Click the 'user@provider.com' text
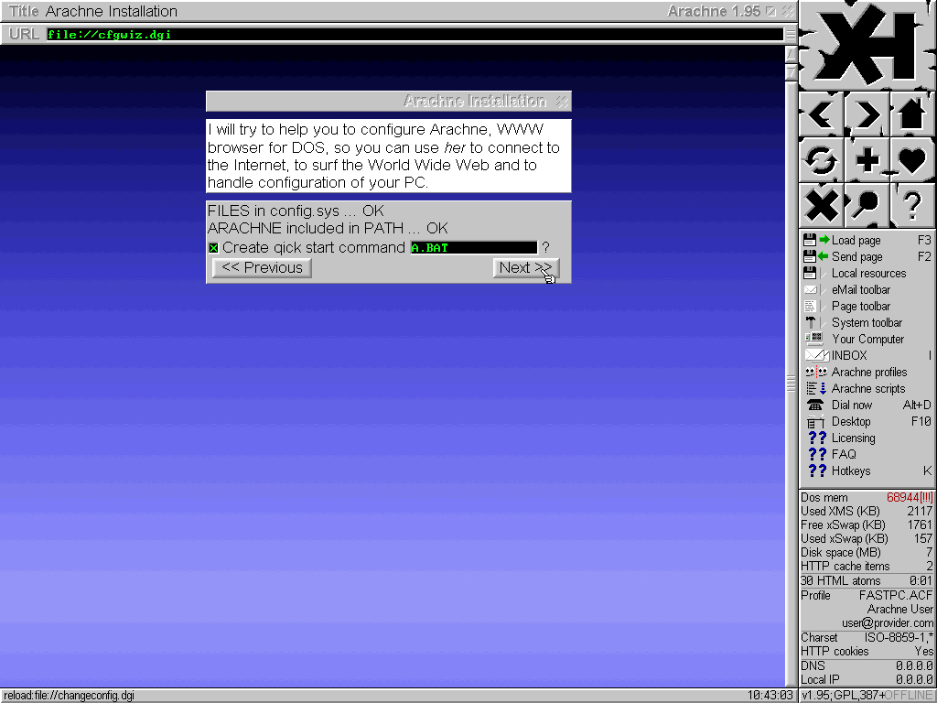This screenshot has height=703, width=937. [888, 622]
